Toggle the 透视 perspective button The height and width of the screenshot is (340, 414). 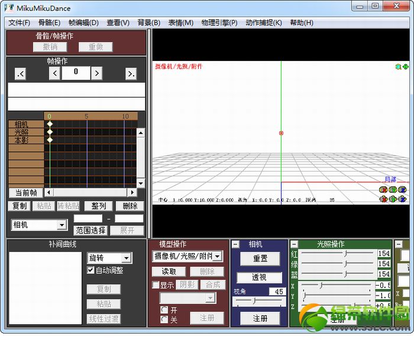pos(259,277)
